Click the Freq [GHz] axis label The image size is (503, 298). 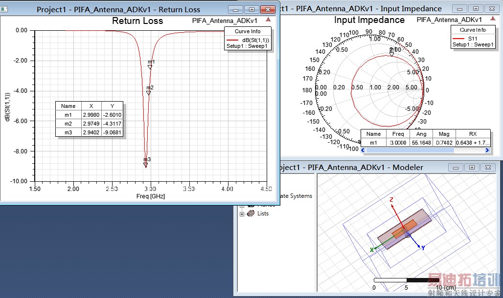click(x=151, y=196)
